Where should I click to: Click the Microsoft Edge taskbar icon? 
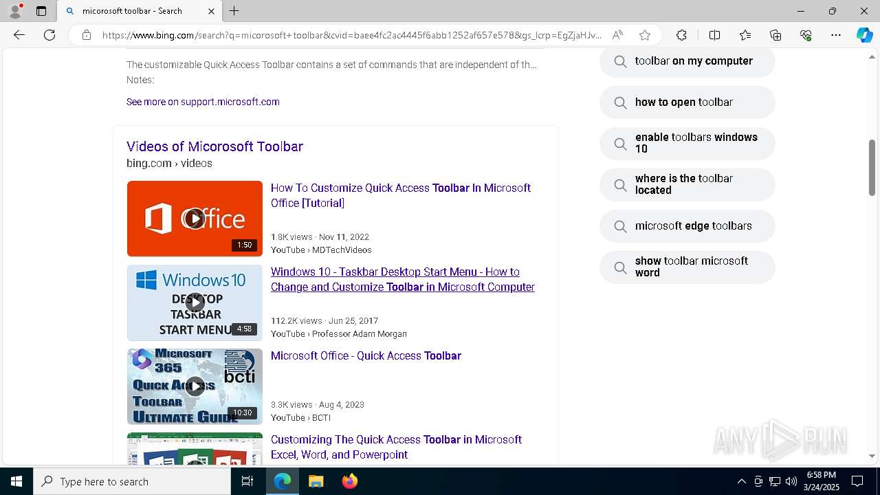point(283,481)
